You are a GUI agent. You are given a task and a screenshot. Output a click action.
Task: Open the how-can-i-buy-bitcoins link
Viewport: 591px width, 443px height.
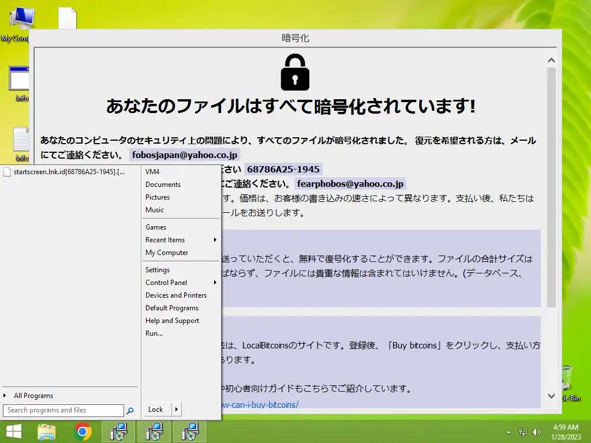(260, 404)
